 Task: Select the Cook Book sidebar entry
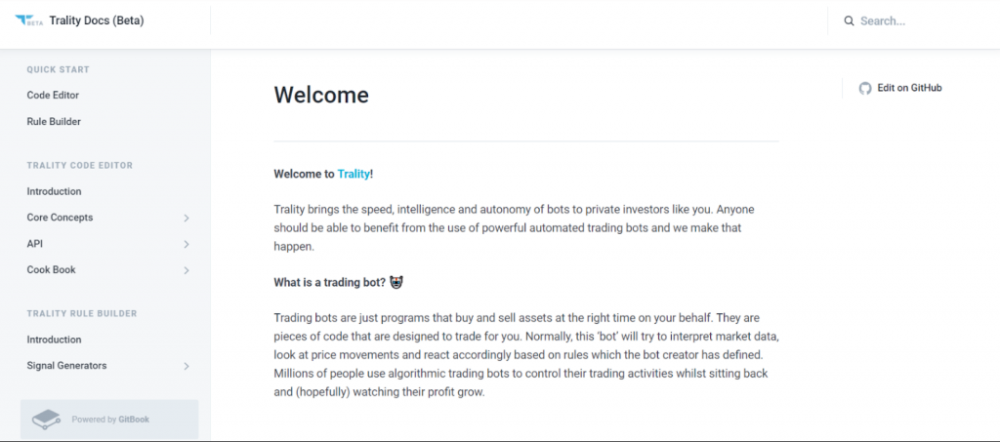pos(51,269)
